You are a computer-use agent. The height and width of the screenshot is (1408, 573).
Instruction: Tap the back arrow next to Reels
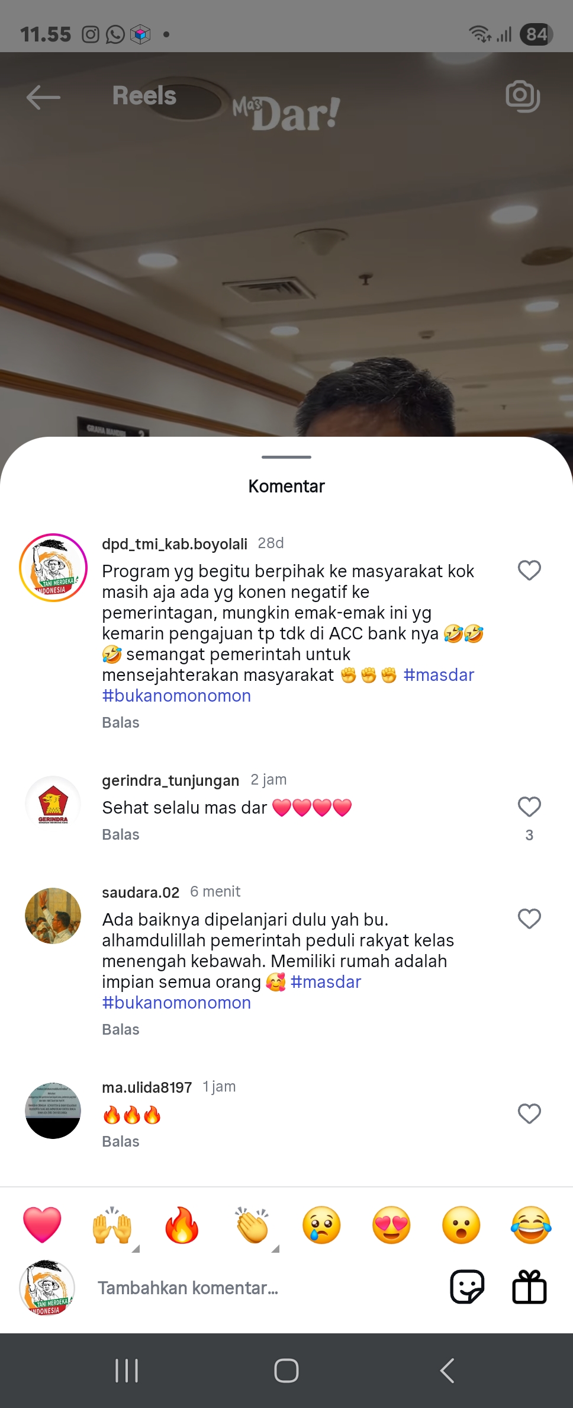coord(43,97)
